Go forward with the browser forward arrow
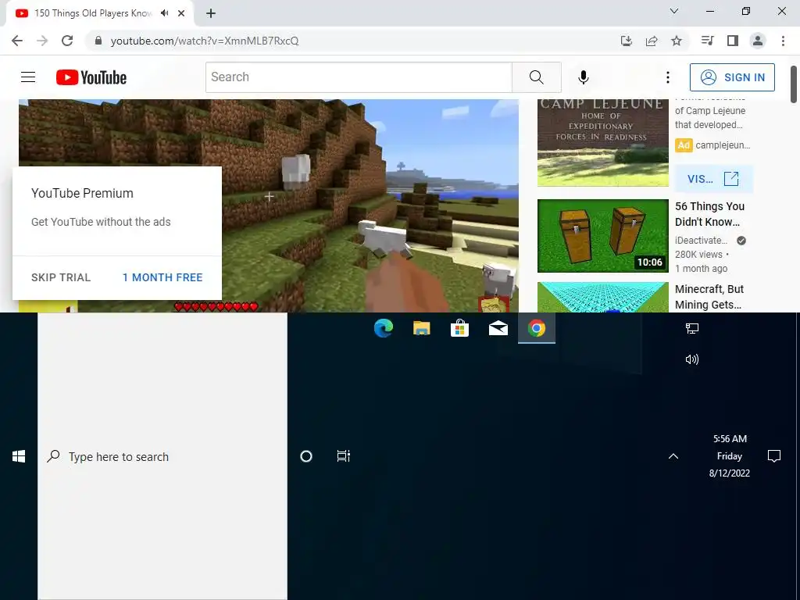This screenshot has width=800, height=600. click(x=42, y=41)
